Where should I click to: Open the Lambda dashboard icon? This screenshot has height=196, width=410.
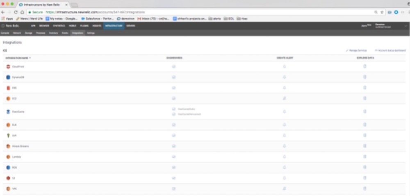173,157
